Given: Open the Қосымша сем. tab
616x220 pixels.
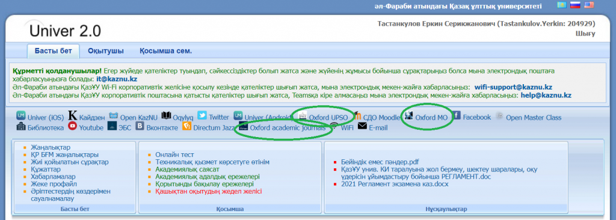Looking at the screenshot, I should click(166, 51).
